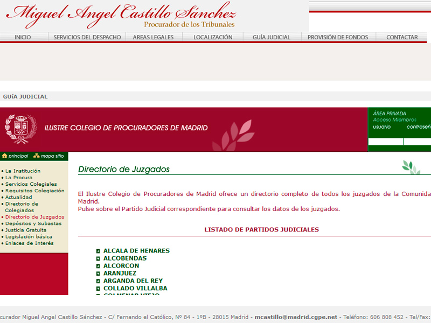The height and width of the screenshot is (323, 431).
Task: Open SERVICIOS DEL DESPACHO menu
Action: coord(87,37)
